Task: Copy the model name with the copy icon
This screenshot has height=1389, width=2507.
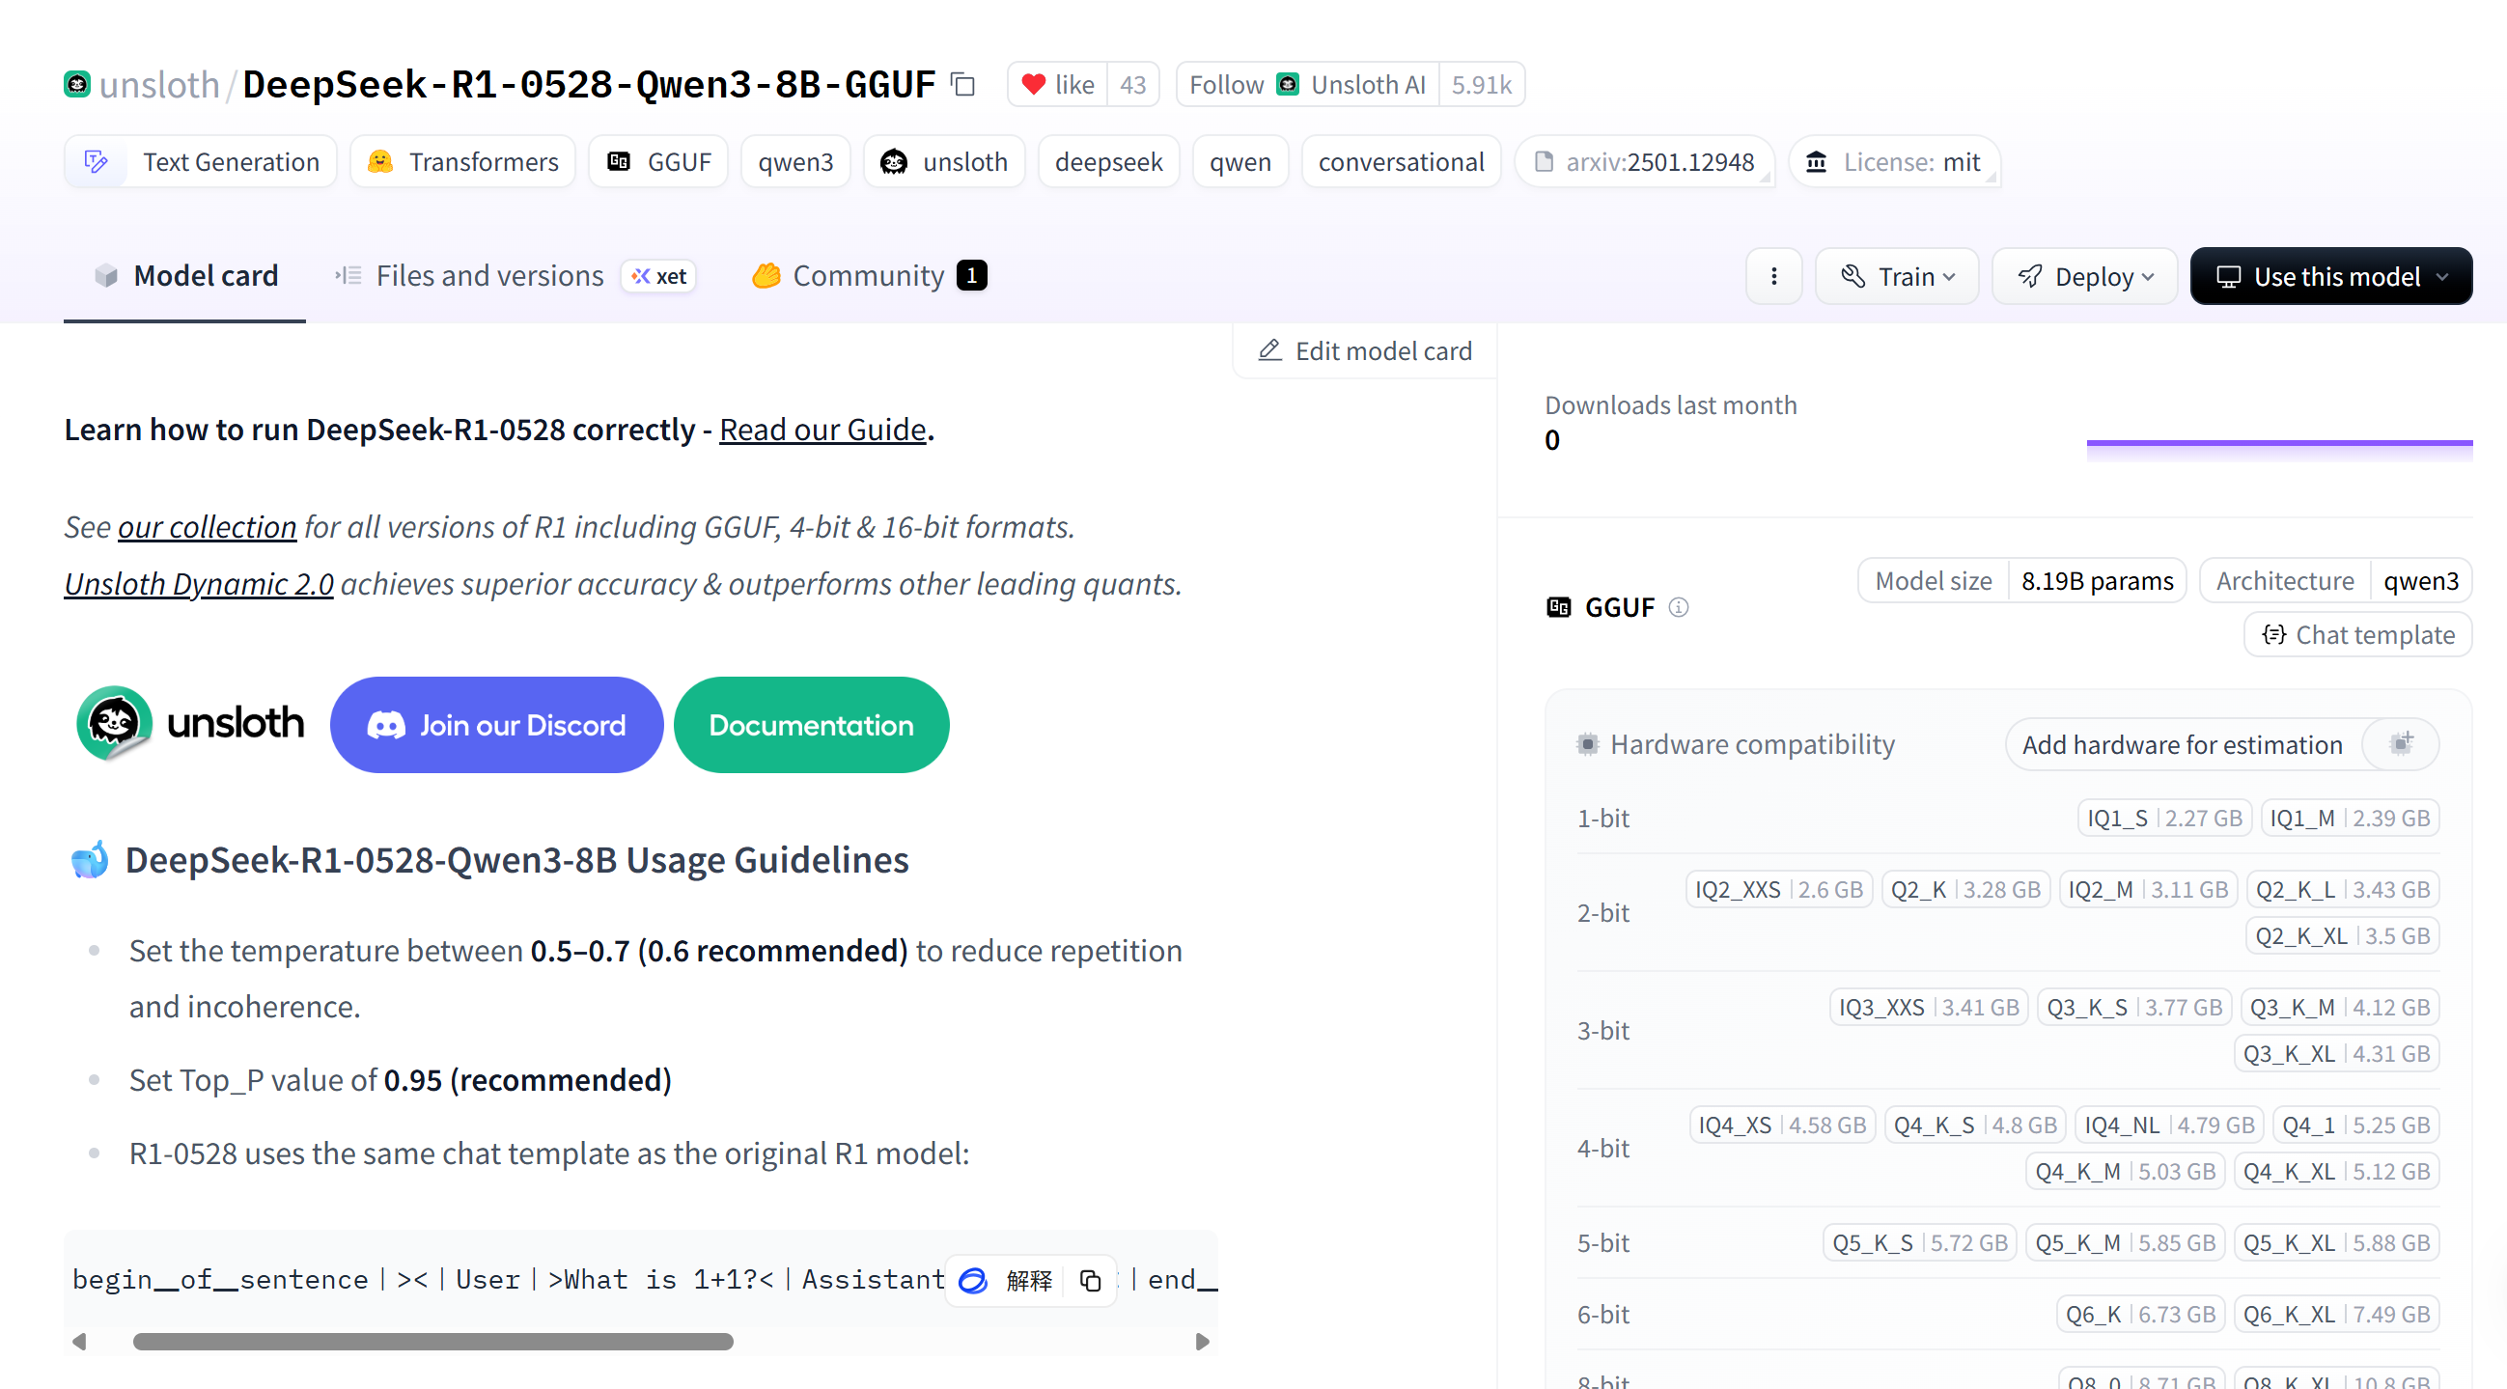Action: pos(962,85)
